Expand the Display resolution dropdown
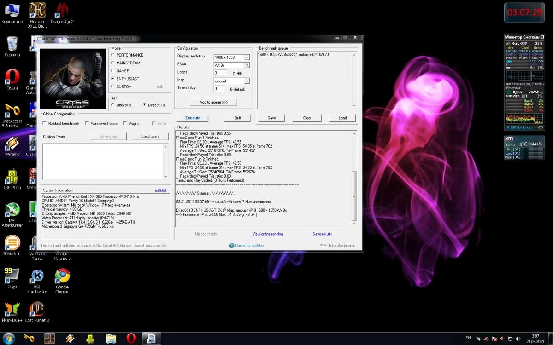Viewport: 553px width, 345px height. pos(247,57)
